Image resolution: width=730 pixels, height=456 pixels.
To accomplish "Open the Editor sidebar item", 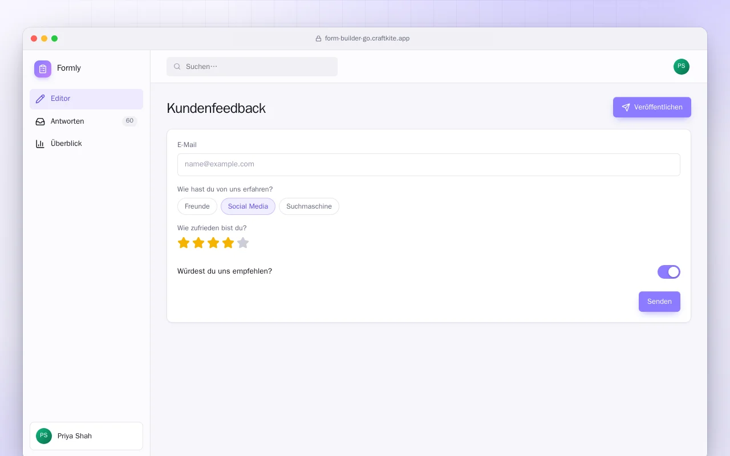I will [86, 99].
